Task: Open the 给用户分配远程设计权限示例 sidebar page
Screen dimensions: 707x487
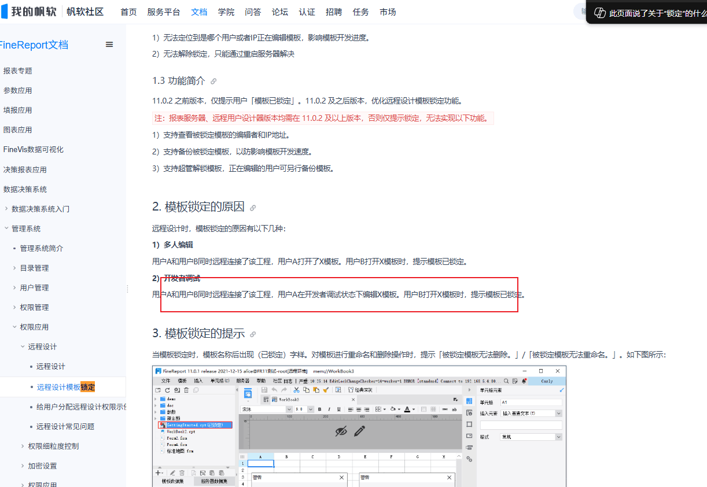Action: (x=81, y=407)
